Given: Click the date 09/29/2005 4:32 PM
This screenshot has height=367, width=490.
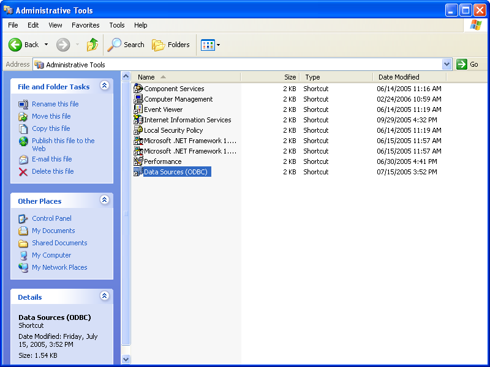Looking at the screenshot, I should click(x=407, y=120).
